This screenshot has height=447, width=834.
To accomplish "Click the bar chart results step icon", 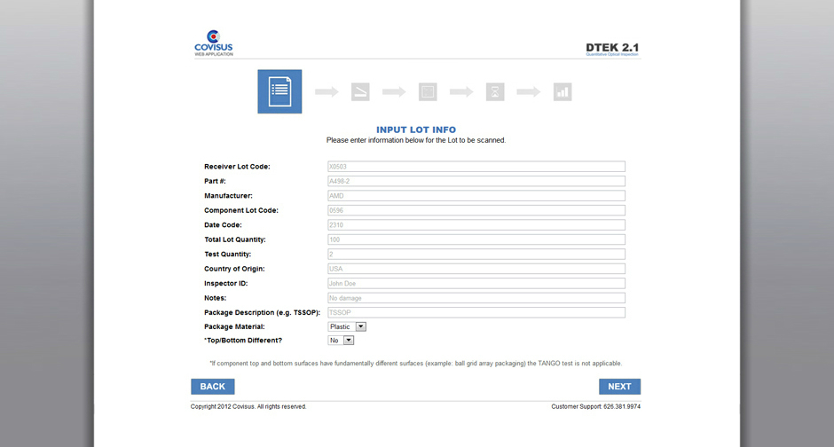I will 563,91.
